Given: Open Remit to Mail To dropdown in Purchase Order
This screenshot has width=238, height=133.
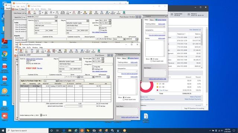Looking at the screenshot, I should point(56,21).
